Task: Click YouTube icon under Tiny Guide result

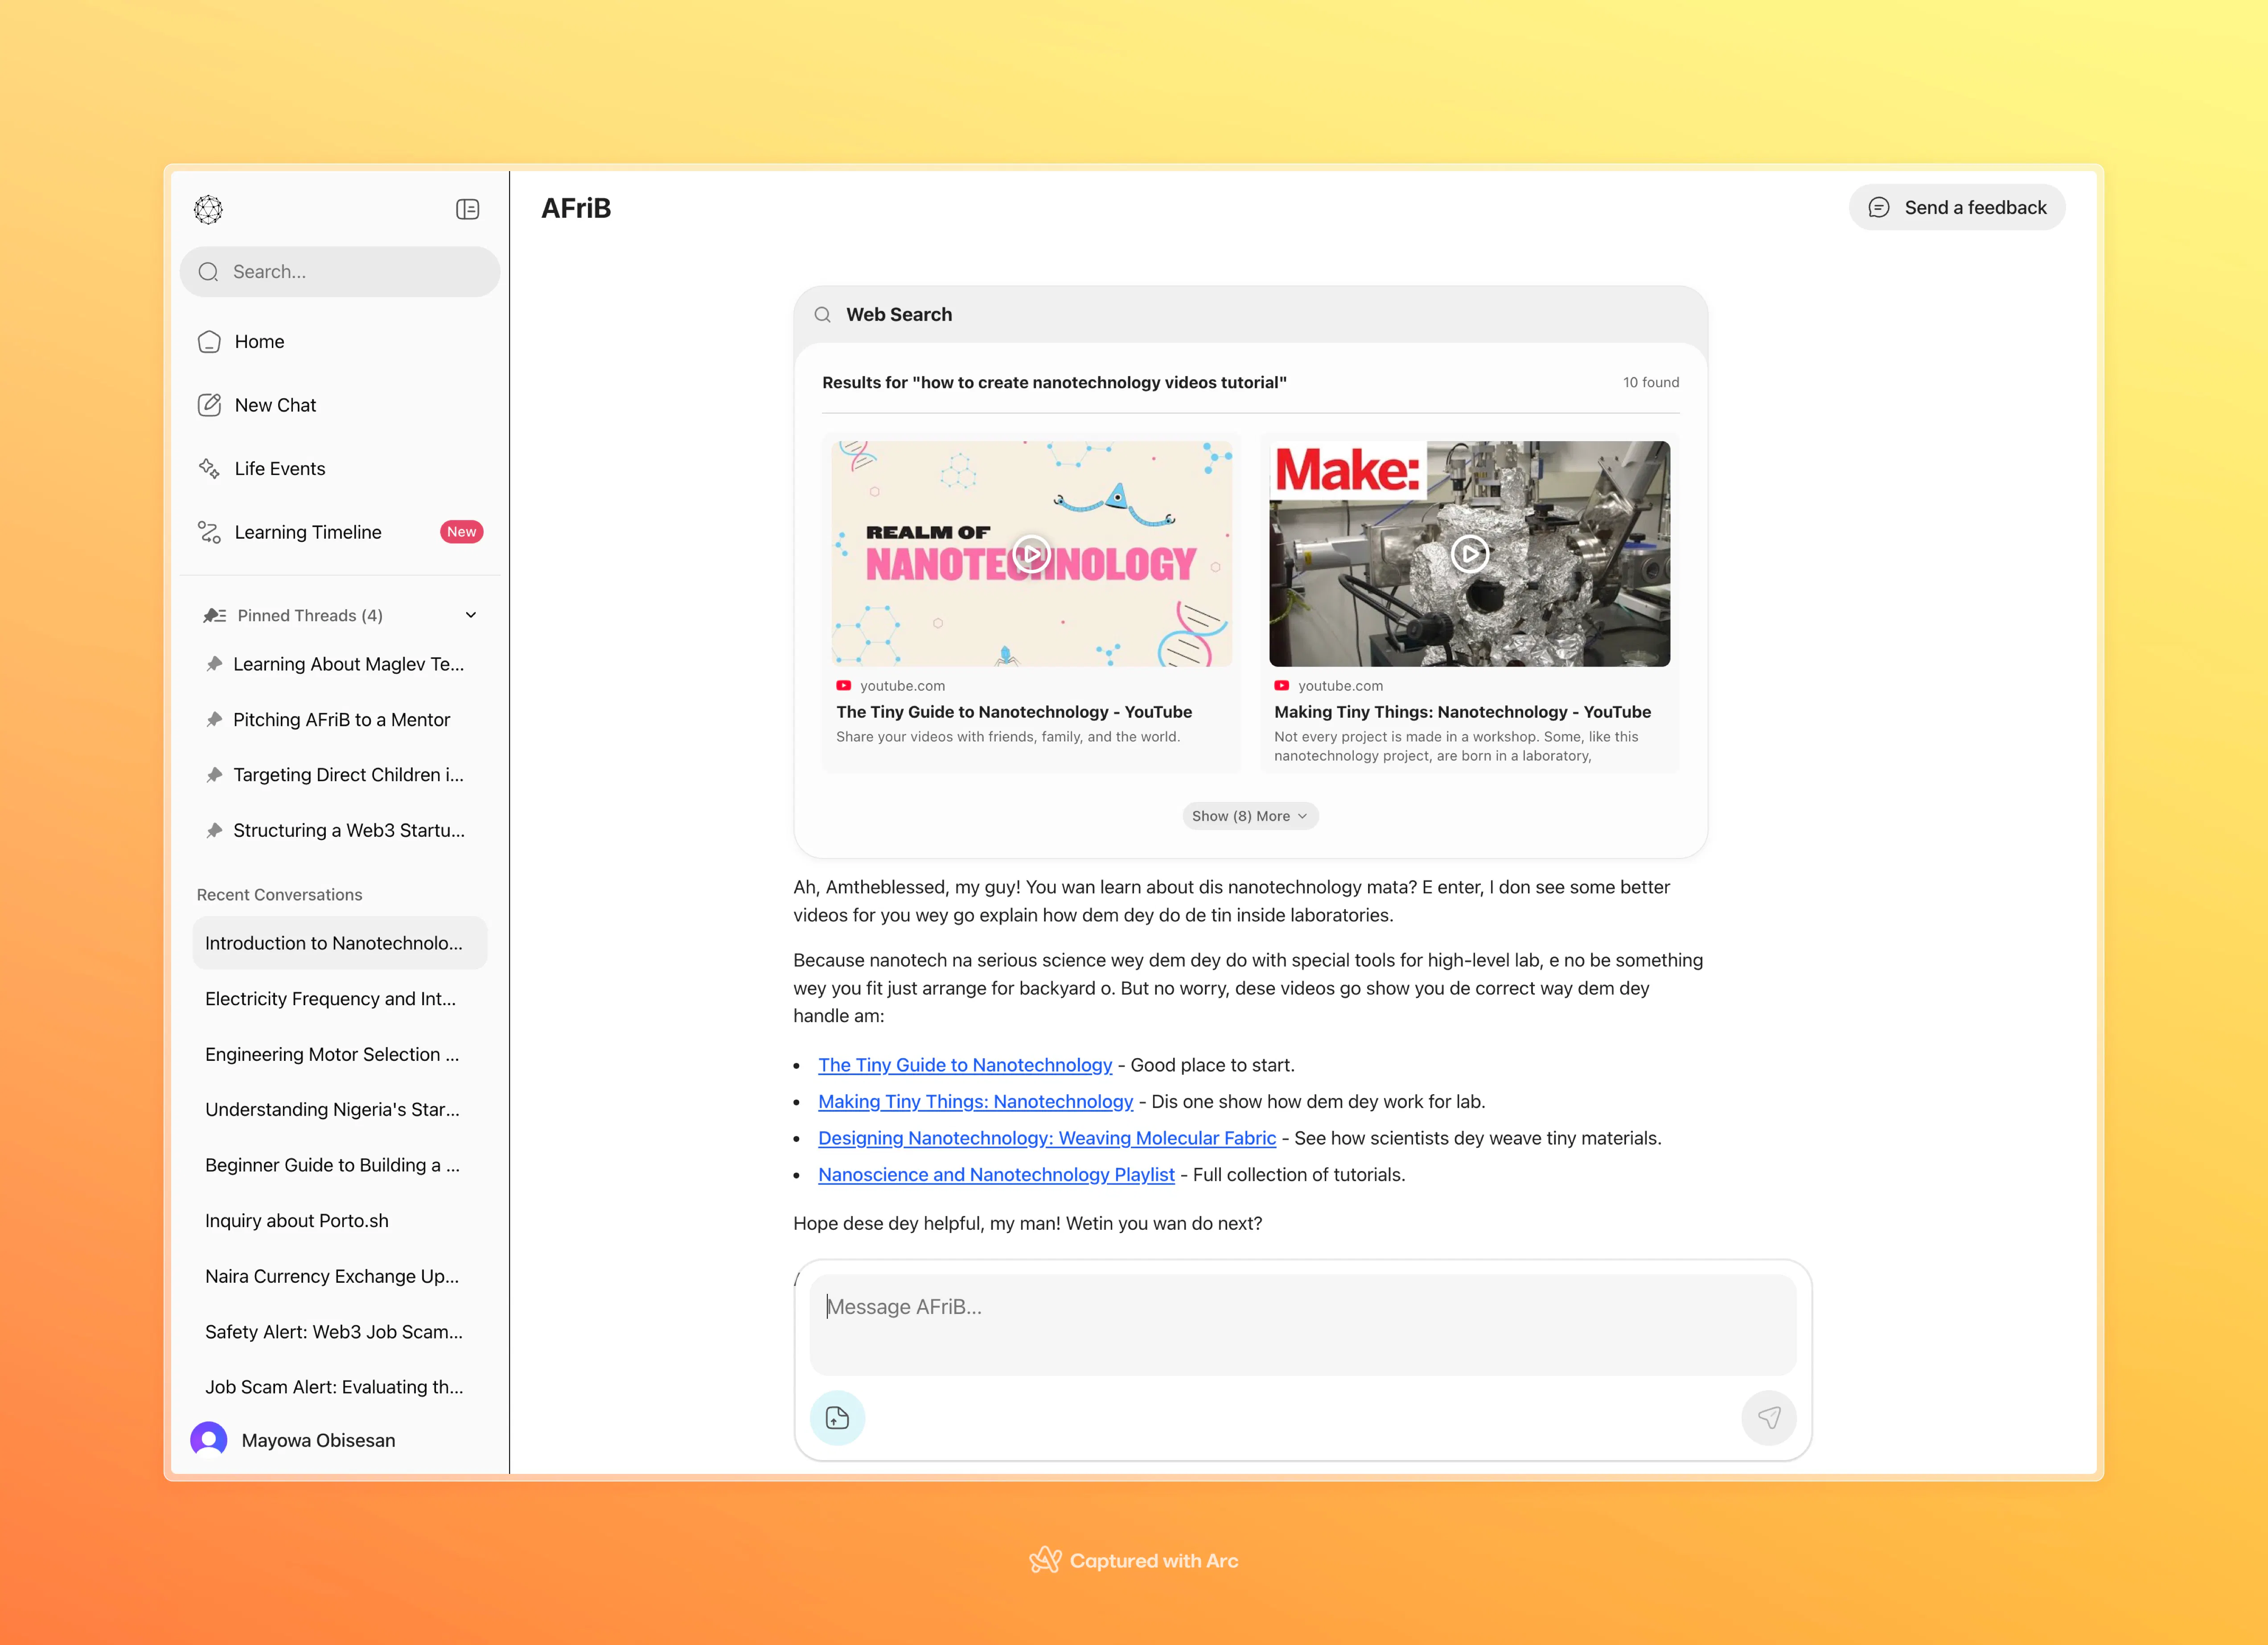Action: pos(844,686)
